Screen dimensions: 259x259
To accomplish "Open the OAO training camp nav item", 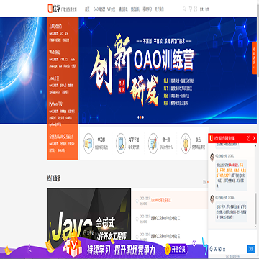I will 99,9.
